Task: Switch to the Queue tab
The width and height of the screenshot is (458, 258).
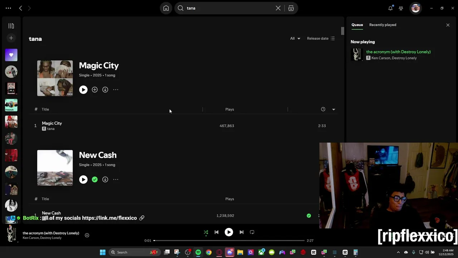Action: (x=357, y=25)
